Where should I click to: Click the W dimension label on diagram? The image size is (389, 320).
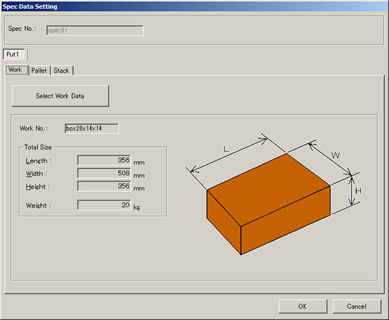[335, 155]
